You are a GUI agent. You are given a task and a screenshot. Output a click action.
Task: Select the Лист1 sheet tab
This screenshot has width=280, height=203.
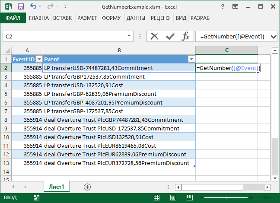click(x=57, y=187)
